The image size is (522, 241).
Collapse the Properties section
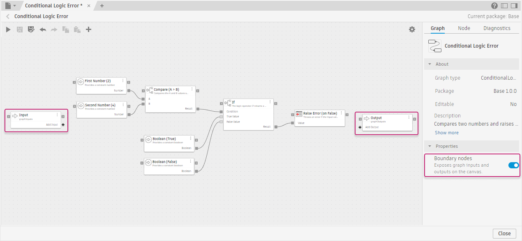(x=430, y=146)
